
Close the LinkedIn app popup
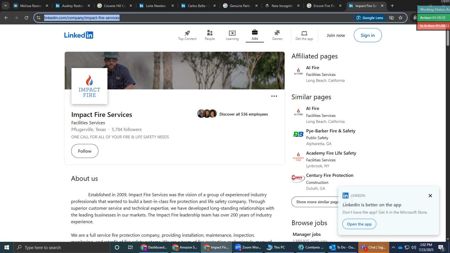pyautogui.click(x=430, y=196)
